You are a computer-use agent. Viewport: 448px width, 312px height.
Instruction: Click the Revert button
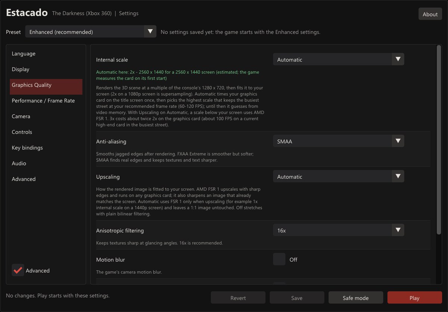click(x=238, y=298)
